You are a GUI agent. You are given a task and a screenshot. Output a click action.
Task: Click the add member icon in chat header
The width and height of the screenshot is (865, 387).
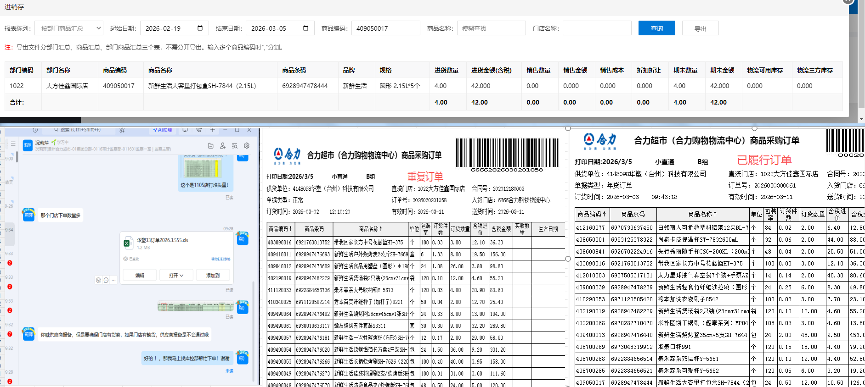222,146
